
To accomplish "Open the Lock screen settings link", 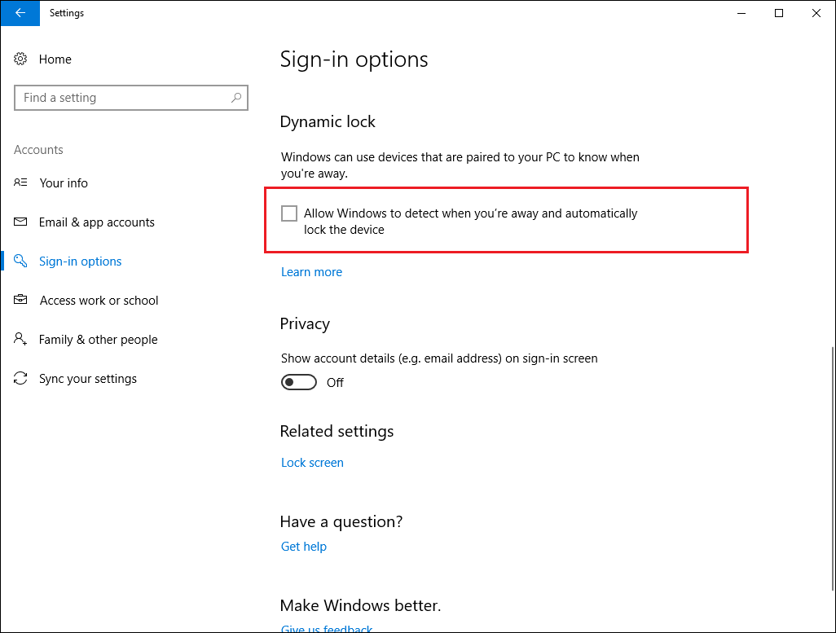I will [312, 462].
